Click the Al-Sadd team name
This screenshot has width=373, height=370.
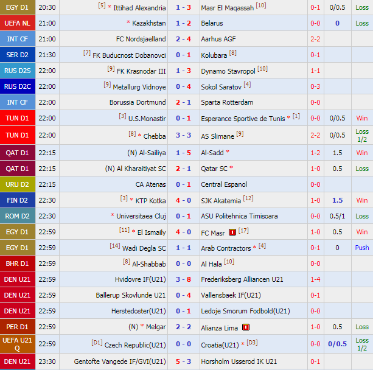pos(212,153)
